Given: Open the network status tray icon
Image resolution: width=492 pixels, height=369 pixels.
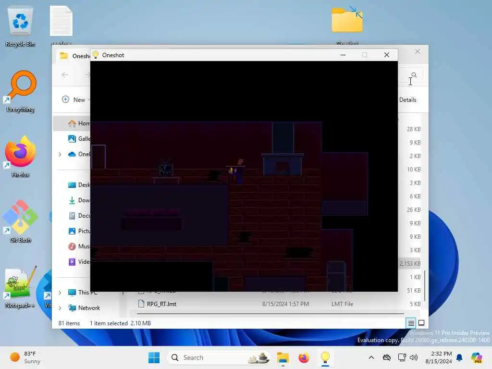Looking at the screenshot, I should [402, 357].
